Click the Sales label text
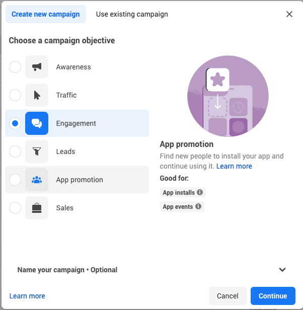This screenshot has width=303, height=310. coord(64,208)
